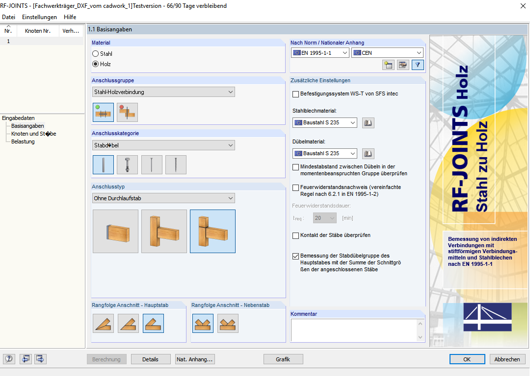530x376 pixels.
Task: Click the Nr. column header
Action: [x=8, y=31]
